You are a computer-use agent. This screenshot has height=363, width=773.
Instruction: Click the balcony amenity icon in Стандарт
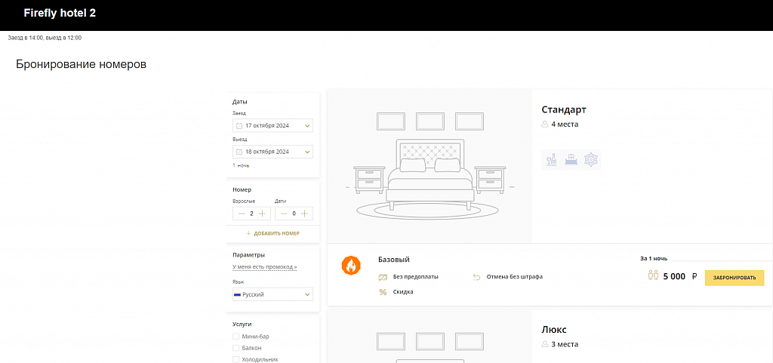tap(571, 159)
